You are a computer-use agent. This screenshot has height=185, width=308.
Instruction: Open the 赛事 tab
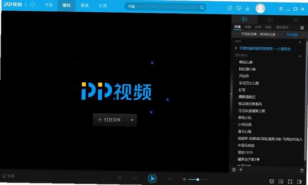tap(85, 6)
